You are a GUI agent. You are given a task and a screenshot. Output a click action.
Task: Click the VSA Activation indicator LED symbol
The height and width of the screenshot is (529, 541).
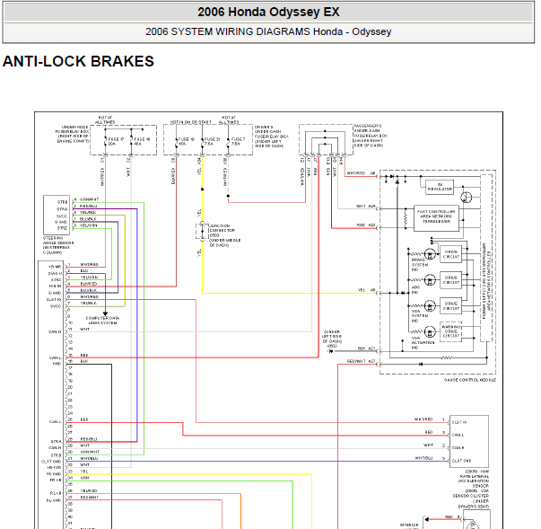(430, 332)
